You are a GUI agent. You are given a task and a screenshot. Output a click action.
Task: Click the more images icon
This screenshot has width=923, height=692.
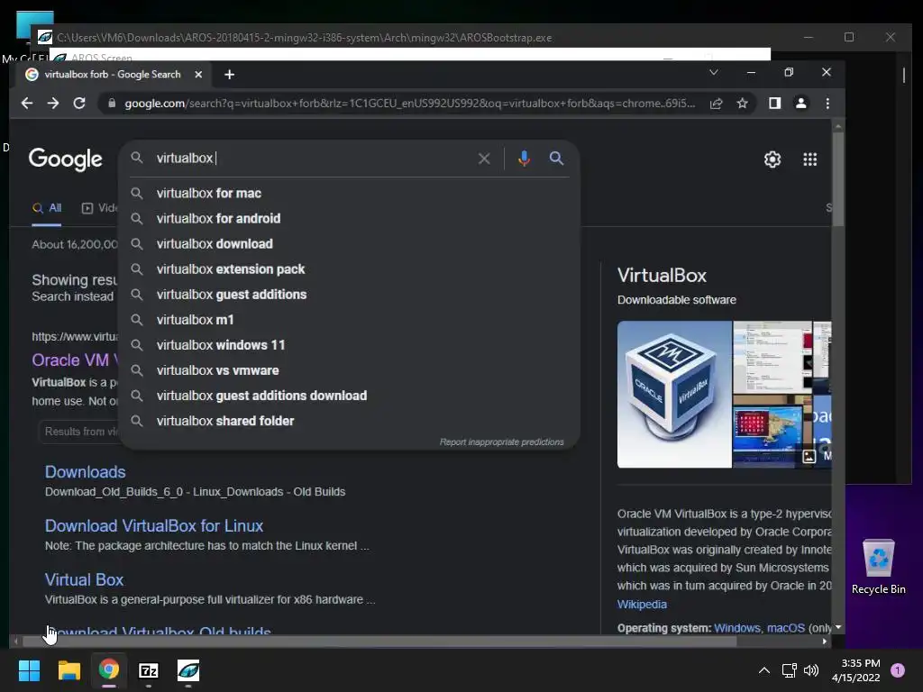[x=809, y=456]
